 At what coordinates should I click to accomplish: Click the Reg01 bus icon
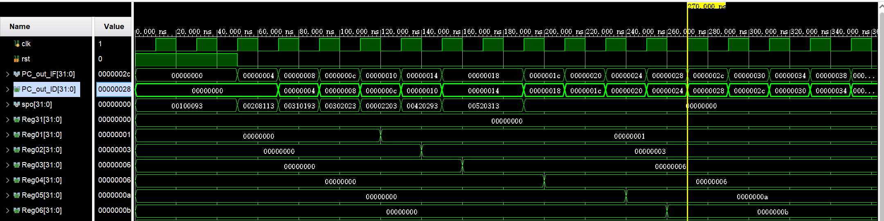click(x=17, y=135)
